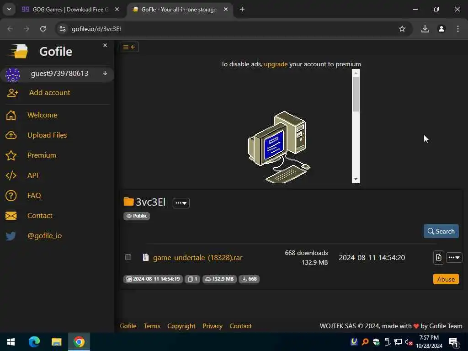The image size is (468, 351).
Task: Open Add account link
Action: pyautogui.click(x=49, y=93)
